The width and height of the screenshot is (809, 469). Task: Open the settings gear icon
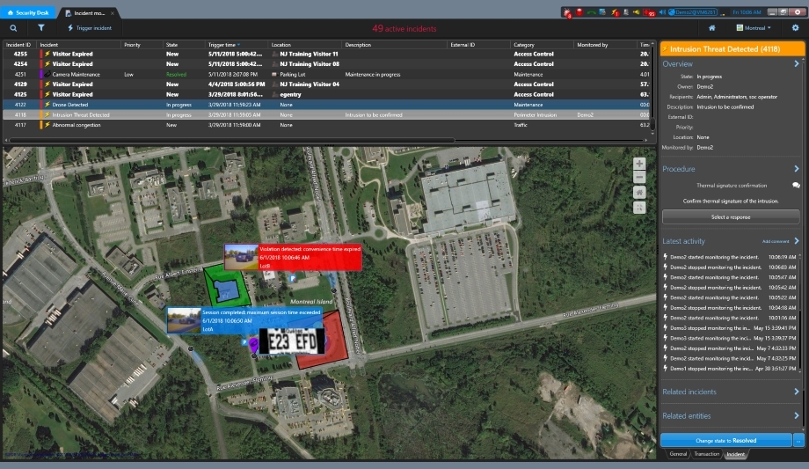[x=795, y=28]
